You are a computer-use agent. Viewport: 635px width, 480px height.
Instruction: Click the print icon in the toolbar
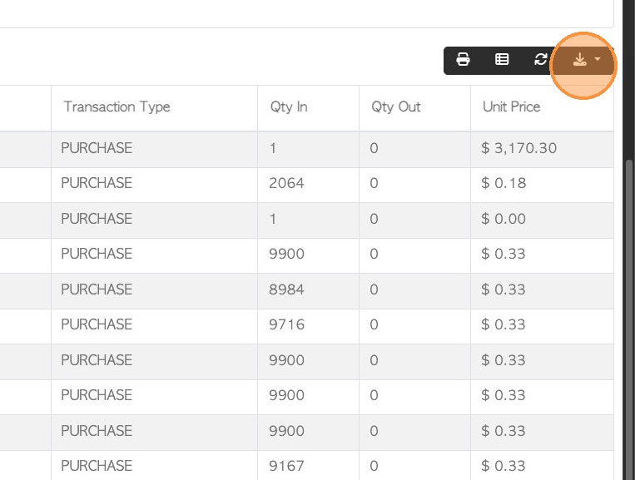[x=464, y=60]
